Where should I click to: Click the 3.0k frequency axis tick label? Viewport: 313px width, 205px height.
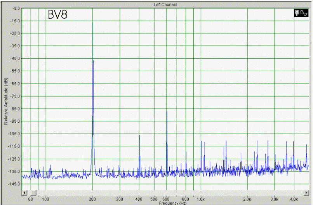(x=275, y=198)
